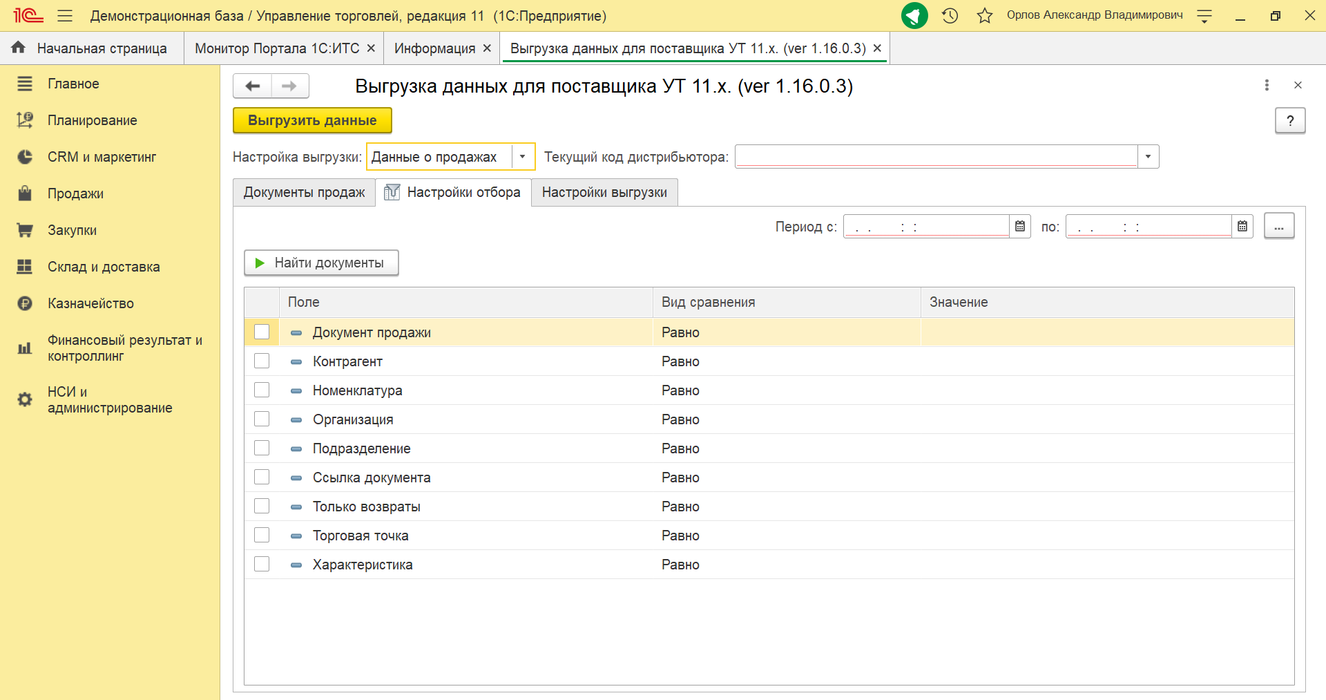This screenshot has height=700, width=1326.
Task: Click the period по date input field
Action: 1149,226
